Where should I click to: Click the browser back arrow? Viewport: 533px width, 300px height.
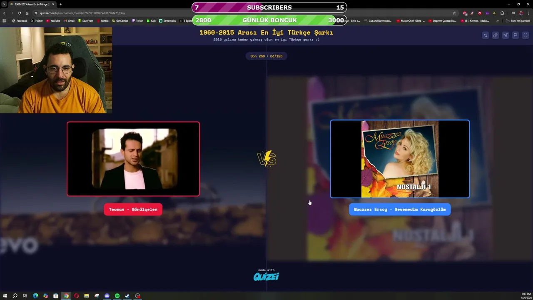pos(5,13)
